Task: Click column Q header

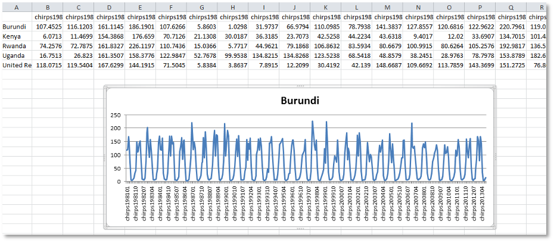Action: point(511,8)
